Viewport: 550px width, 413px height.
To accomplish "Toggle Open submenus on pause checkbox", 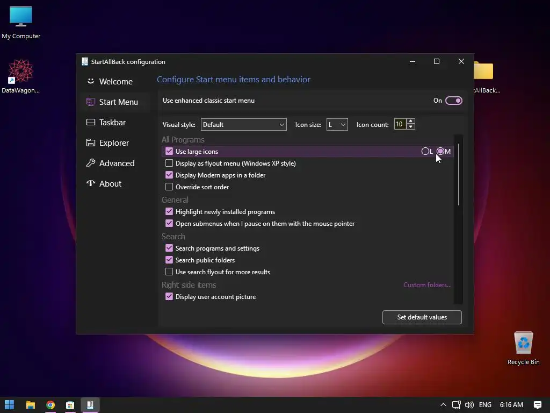I will pos(169,223).
